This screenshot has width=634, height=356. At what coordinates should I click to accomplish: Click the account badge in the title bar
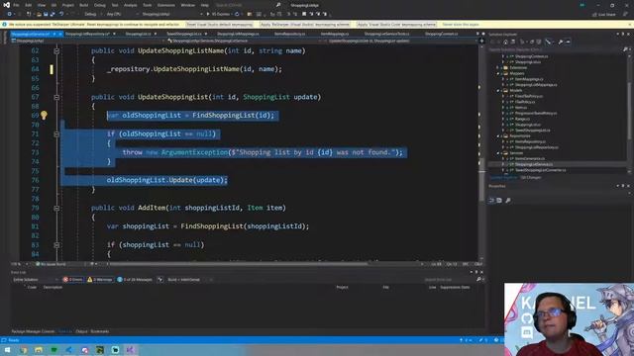point(582,5)
